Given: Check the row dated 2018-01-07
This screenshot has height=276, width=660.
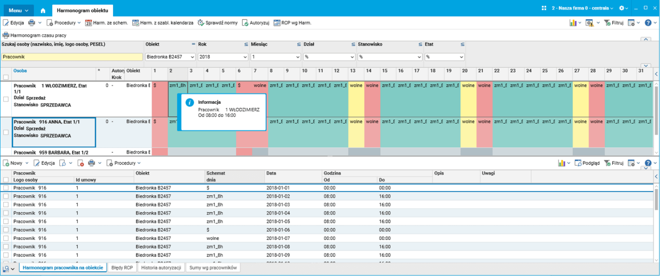Looking at the screenshot, I should (x=6, y=238).
